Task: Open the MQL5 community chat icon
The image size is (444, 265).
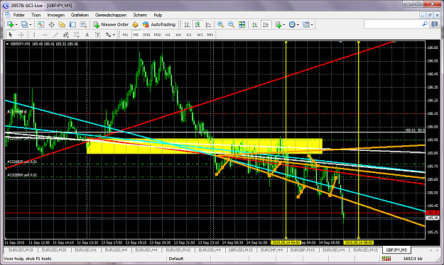Action: [x=435, y=24]
